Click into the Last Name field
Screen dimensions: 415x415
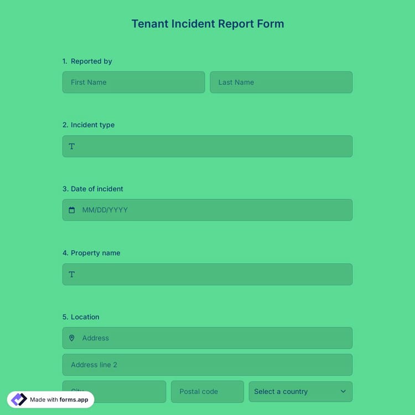pos(281,82)
